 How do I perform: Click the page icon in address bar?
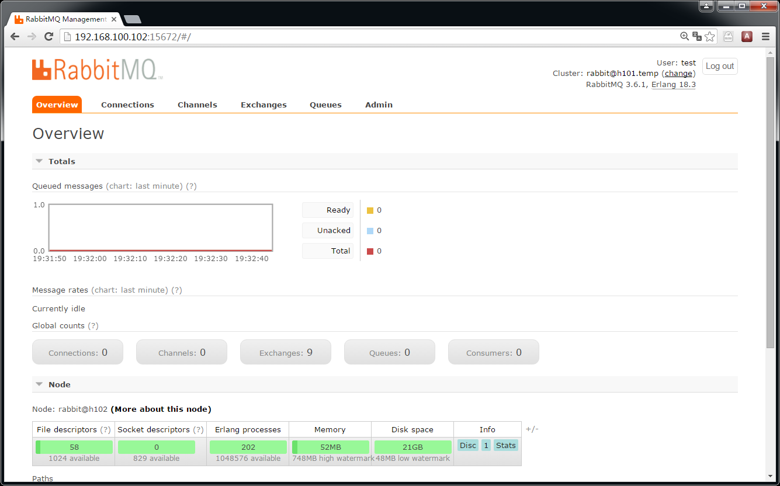68,37
